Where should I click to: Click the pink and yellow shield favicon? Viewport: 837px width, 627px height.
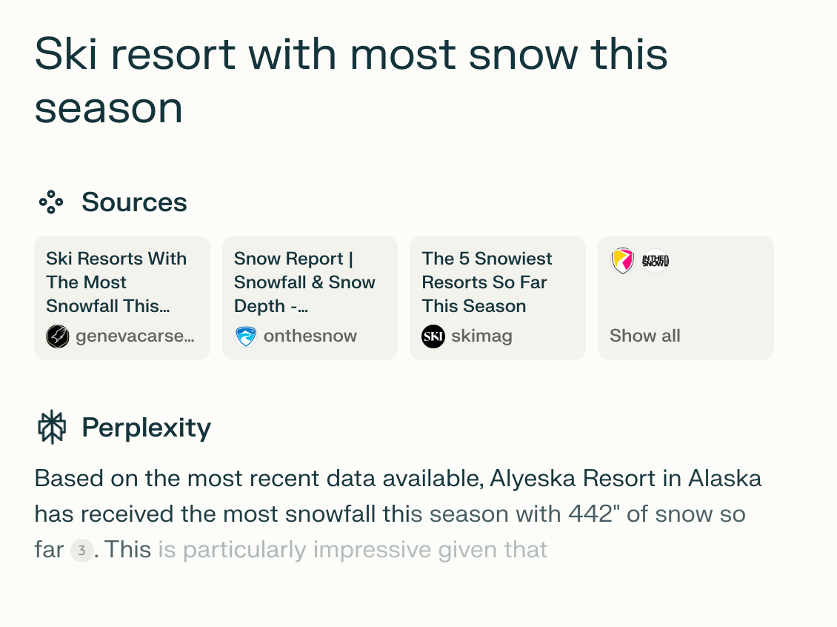tap(622, 261)
